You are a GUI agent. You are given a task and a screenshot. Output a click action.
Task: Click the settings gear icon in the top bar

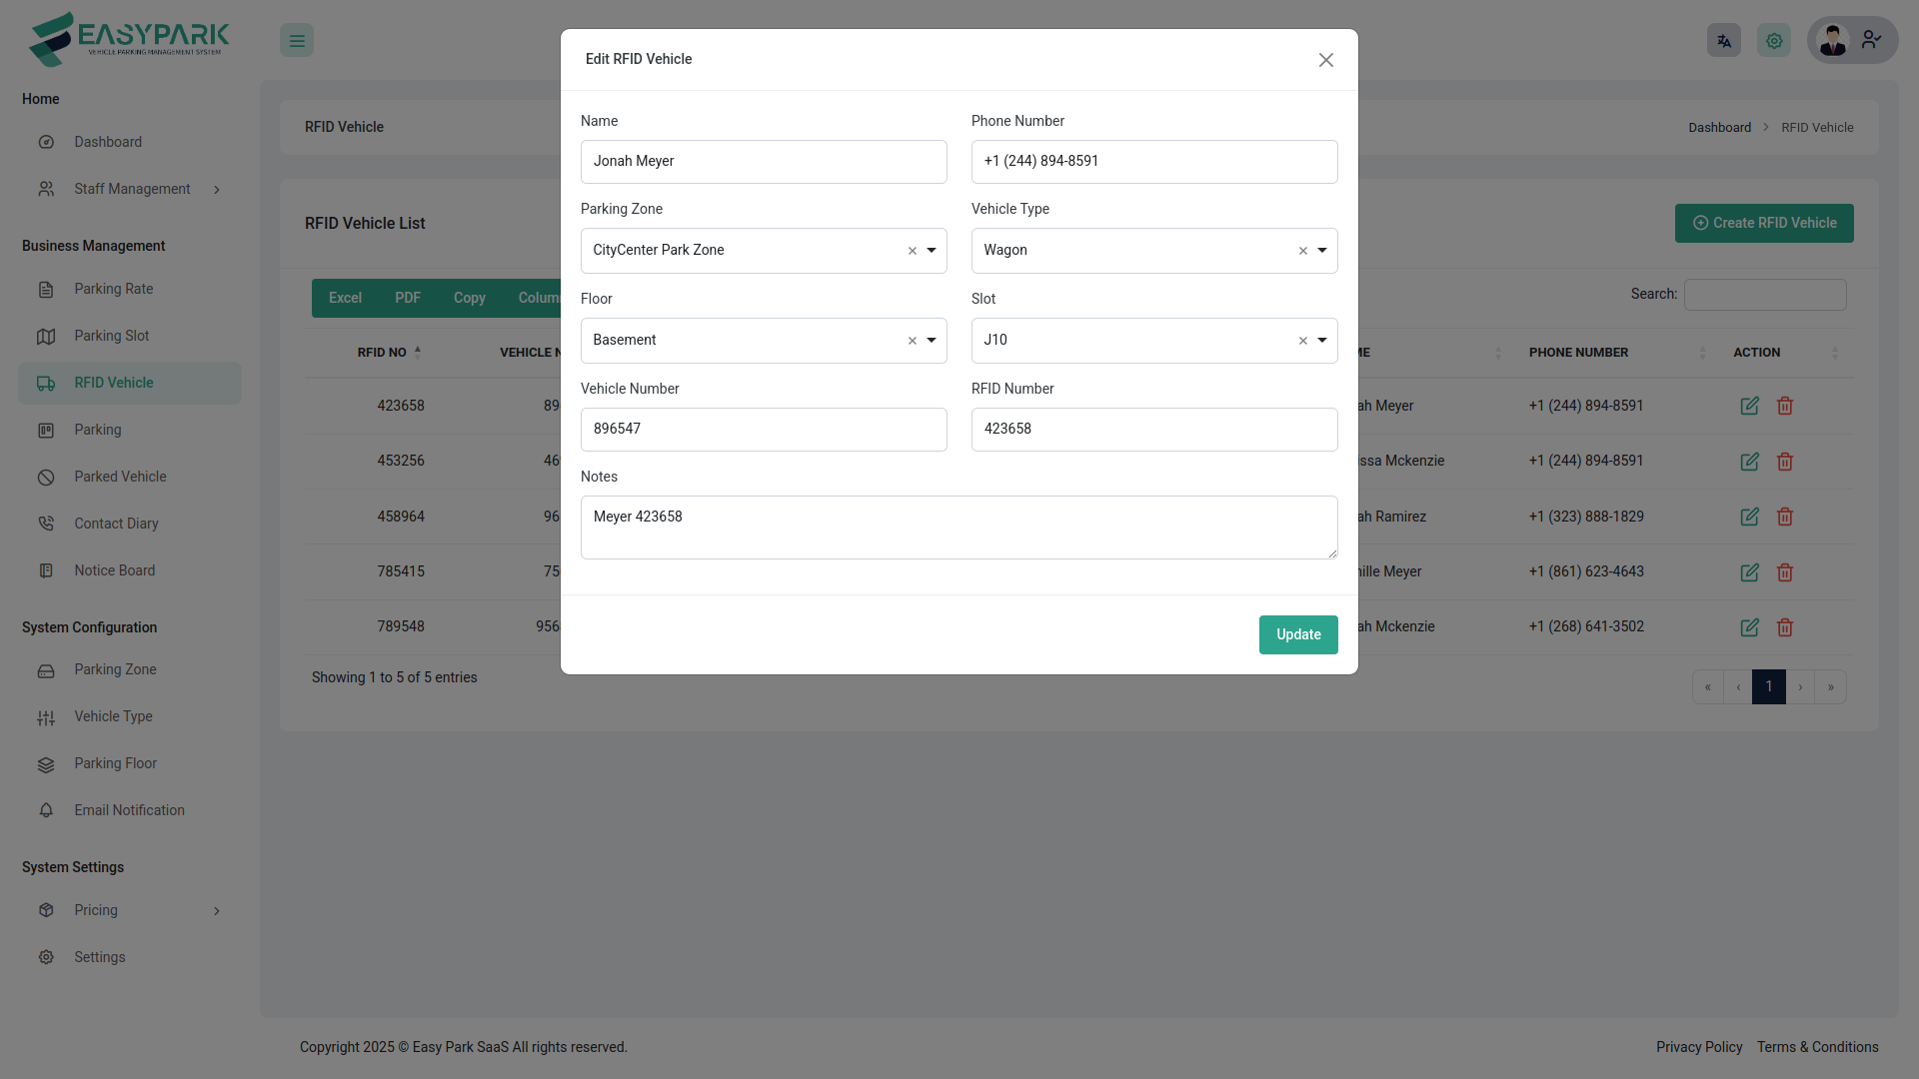point(1773,40)
